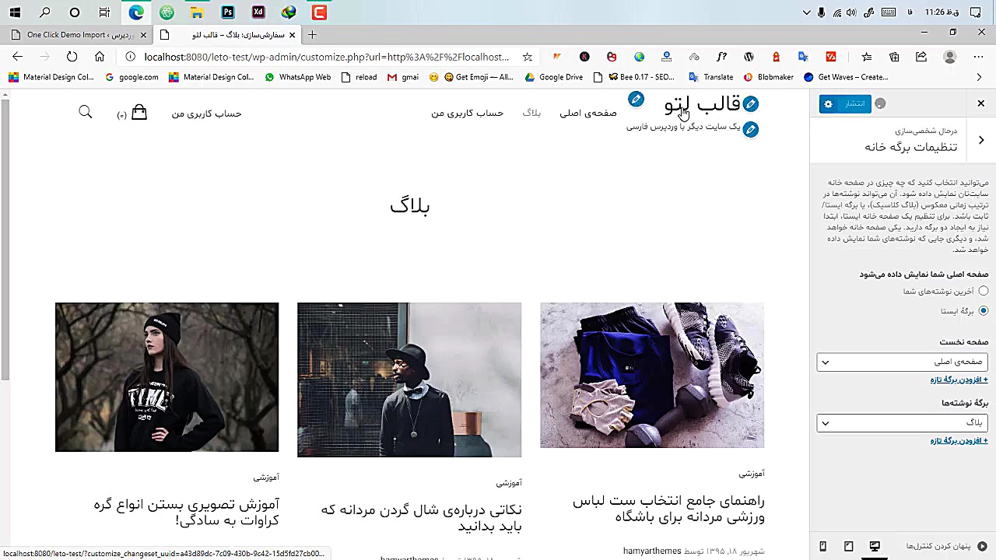Select the tablet preview icon

pos(849,547)
